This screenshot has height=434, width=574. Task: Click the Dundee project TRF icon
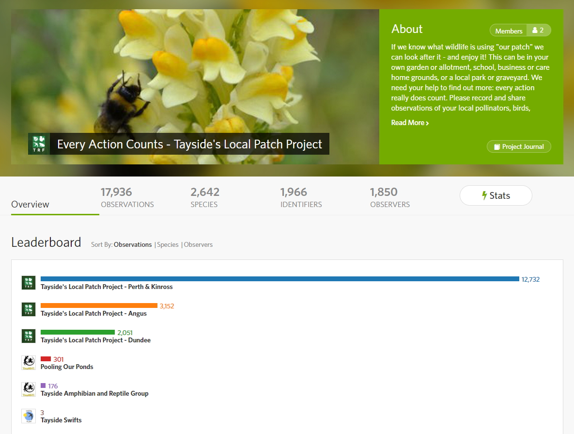(29, 336)
